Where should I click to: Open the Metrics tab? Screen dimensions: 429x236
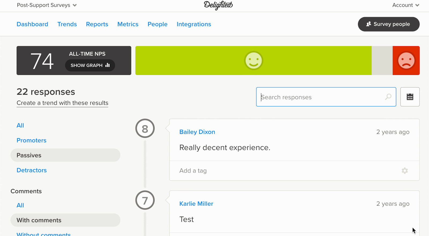(128, 24)
